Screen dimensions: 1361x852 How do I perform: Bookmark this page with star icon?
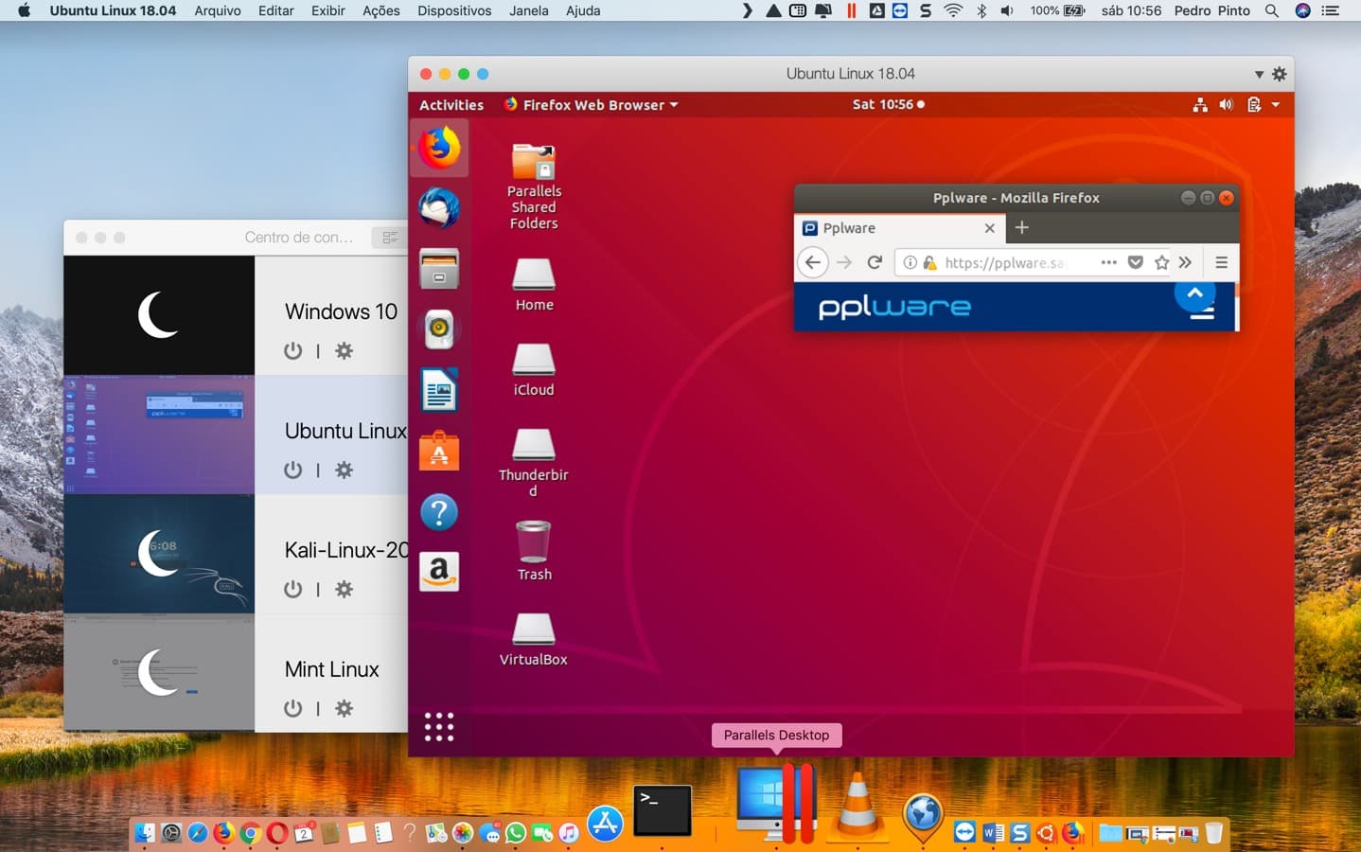pos(1161,262)
